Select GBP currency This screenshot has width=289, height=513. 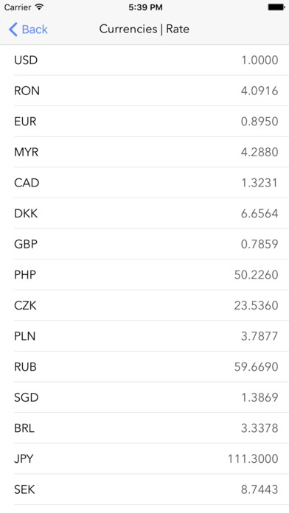pos(144,244)
